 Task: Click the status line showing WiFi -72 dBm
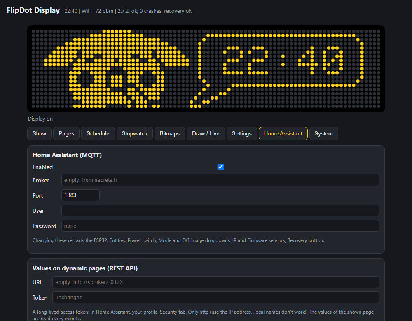[128, 11]
